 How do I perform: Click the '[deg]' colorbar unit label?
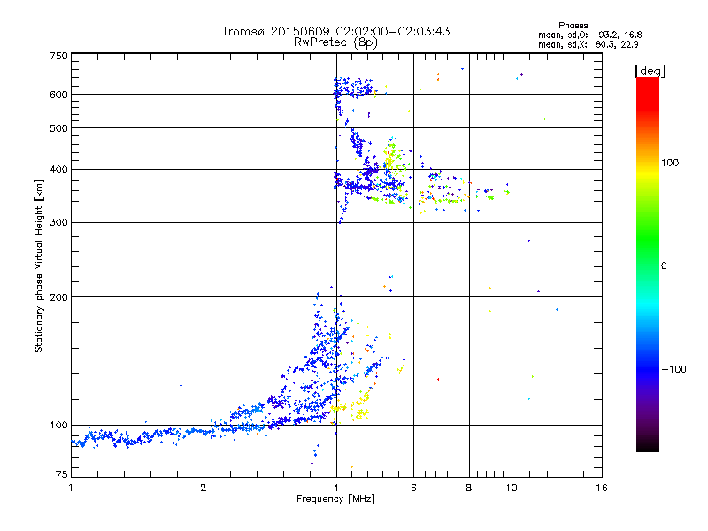tap(650, 71)
